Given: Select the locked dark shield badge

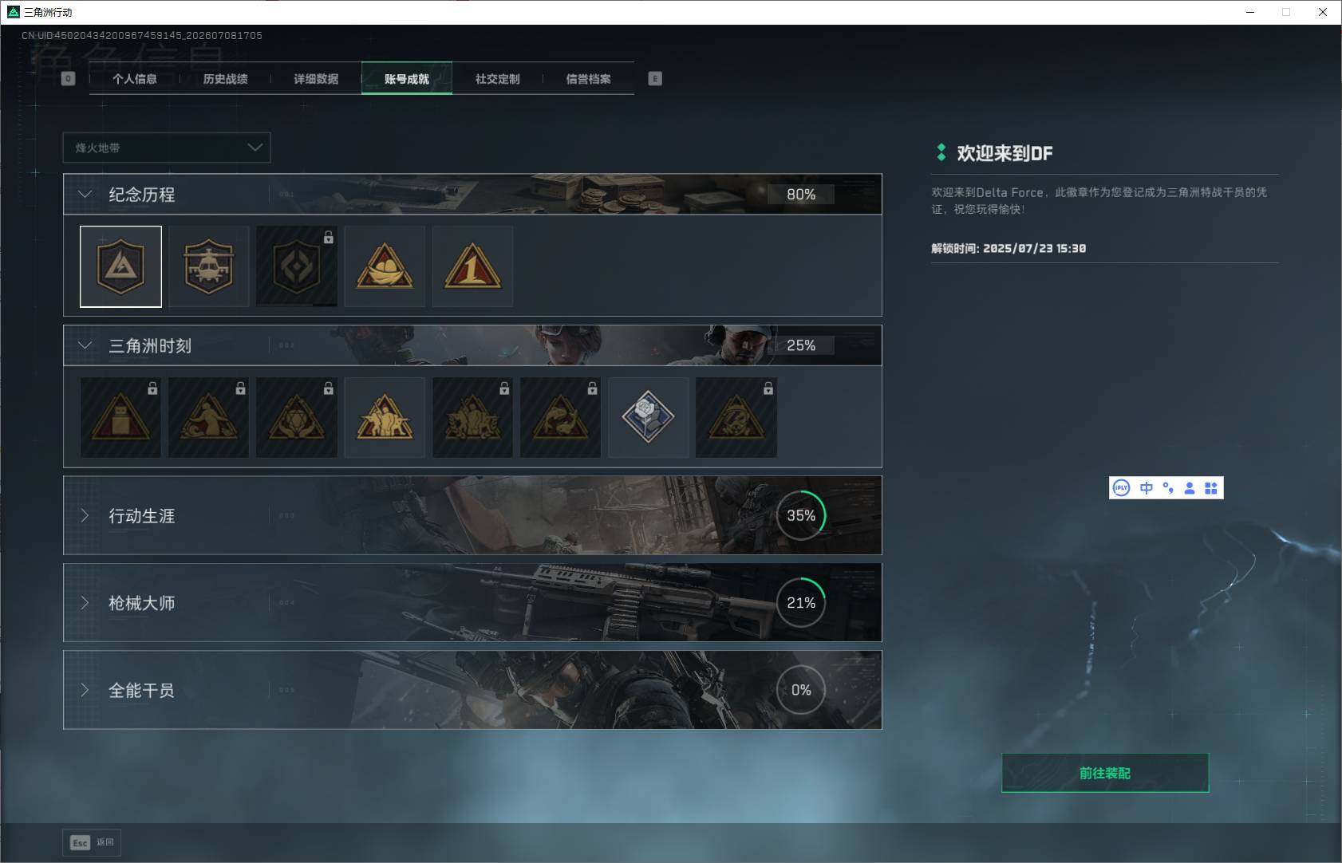Looking at the screenshot, I should (x=296, y=266).
